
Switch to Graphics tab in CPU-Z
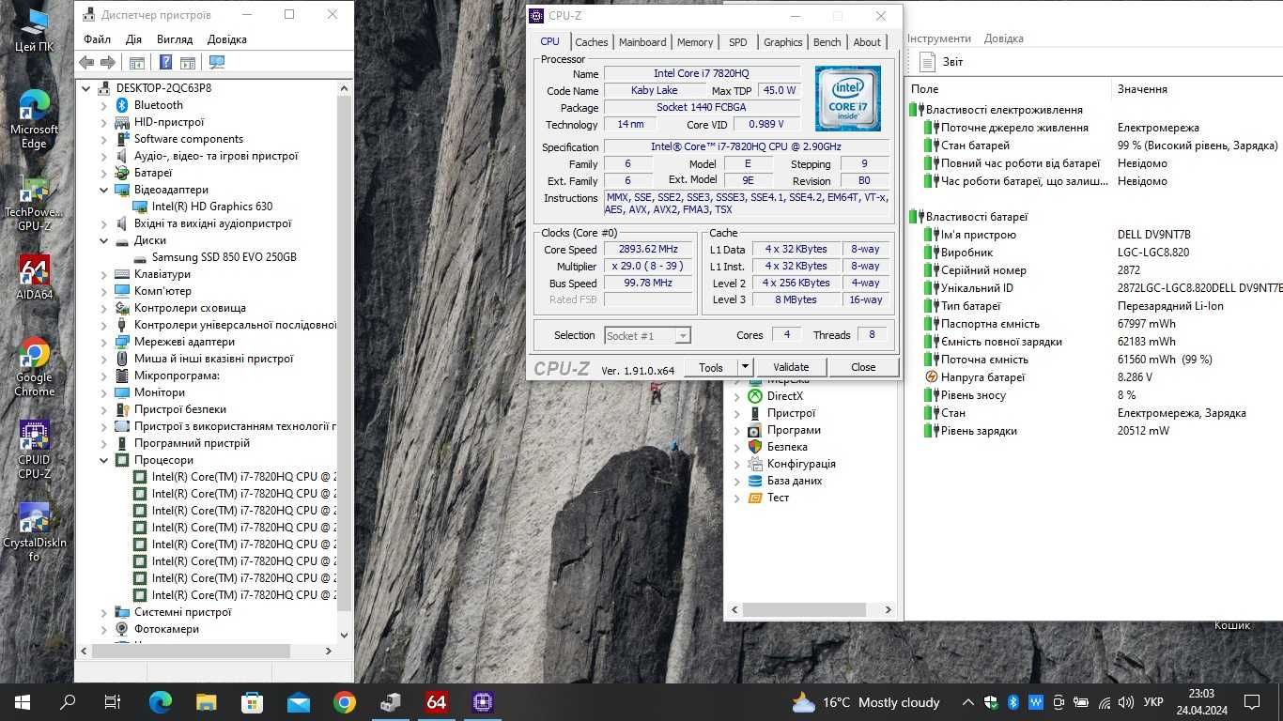[x=782, y=42]
